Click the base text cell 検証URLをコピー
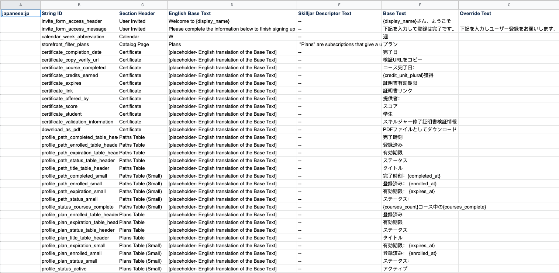This screenshot has height=273, width=559. point(420,60)
